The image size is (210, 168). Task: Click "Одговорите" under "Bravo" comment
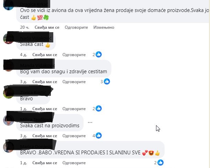[74, 109]
